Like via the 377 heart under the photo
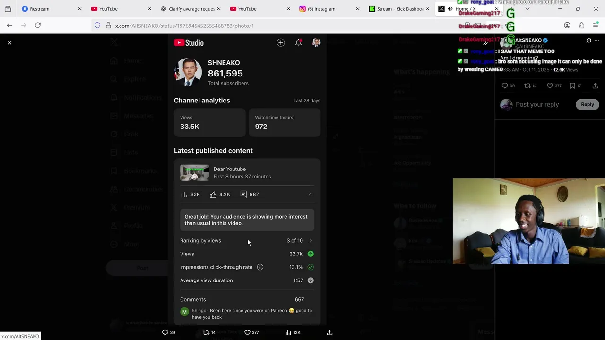The image size is (605, 340). click(x=247, y=332)
